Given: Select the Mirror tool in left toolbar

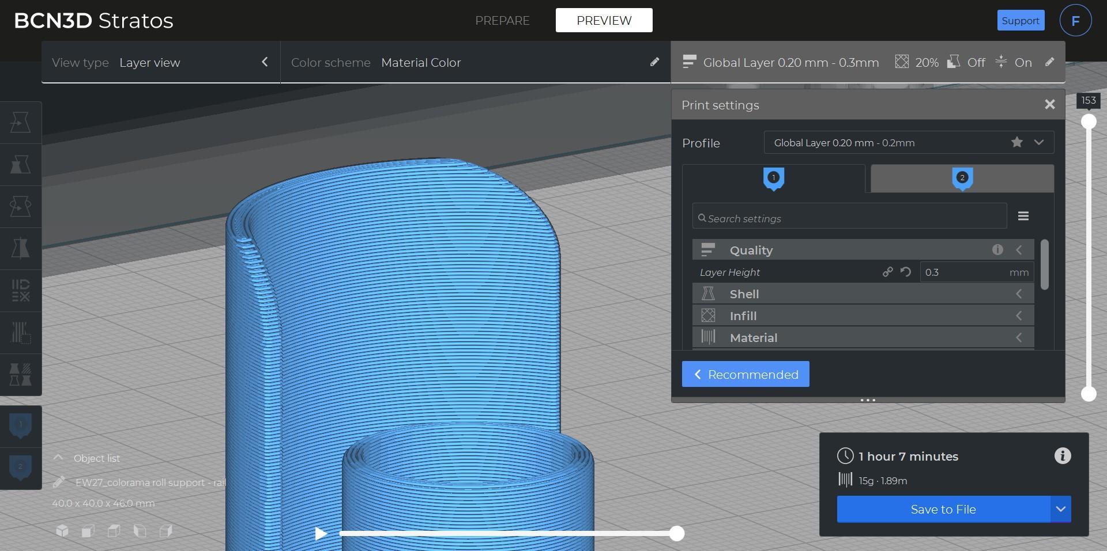Looking at the screenshot, I should pos(20,249).
